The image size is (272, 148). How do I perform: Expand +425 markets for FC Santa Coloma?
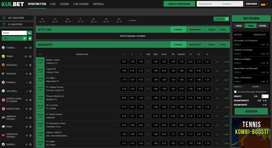coord(226,116)
